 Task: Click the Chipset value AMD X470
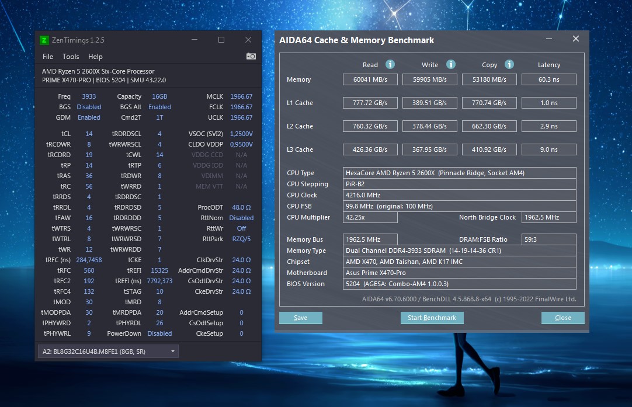coord(460,262)
